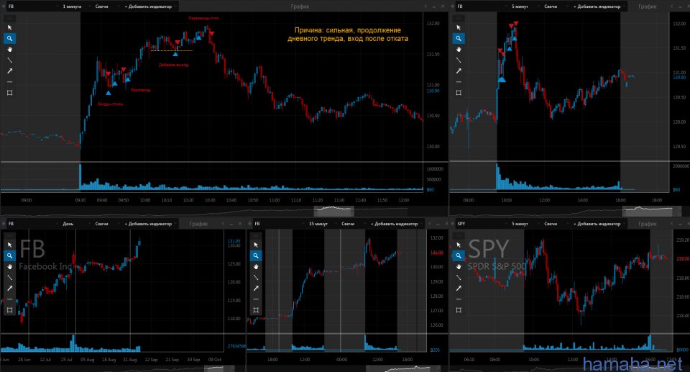Pick the rectangle tool in SPY chart
The image size is (690, 372).
[459, 310]
